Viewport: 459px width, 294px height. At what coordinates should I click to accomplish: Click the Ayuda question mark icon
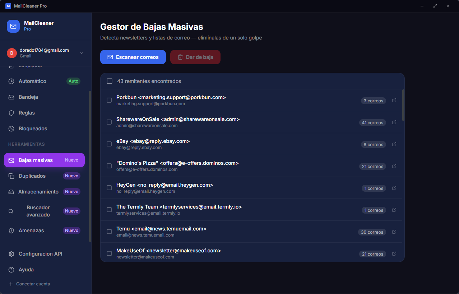coord(11,270)
